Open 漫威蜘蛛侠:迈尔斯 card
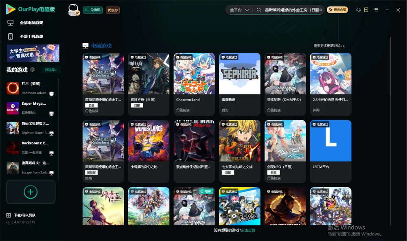This screenshot has height=241, width=407. pyautogui.click(x=194, y=151)
